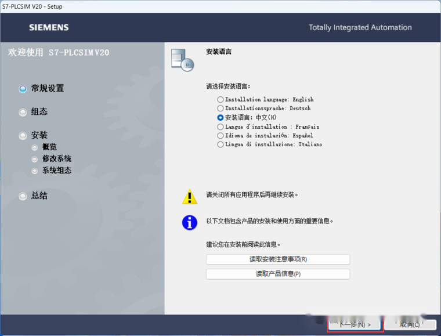Click the 组态 step bullet icon
Screen dimensions: 441x336
pyautogui.click(x=23, y=112)
